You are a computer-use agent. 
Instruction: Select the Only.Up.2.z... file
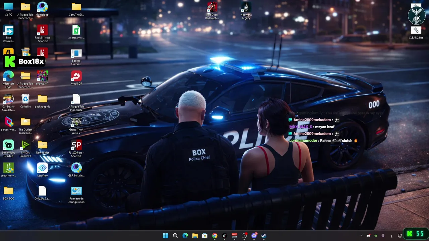42,193
